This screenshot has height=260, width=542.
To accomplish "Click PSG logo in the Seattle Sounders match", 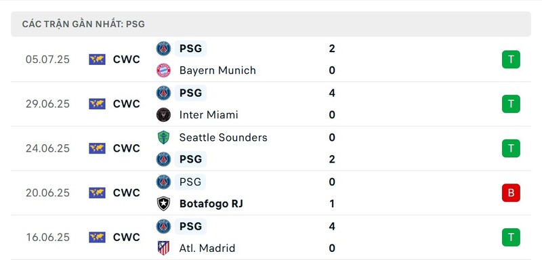I will (x=163, y=159).
